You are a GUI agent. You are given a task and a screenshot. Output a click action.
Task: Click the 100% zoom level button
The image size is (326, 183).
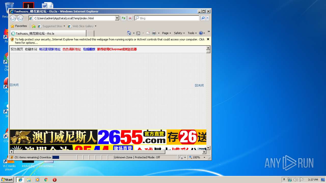click(195, 157)
